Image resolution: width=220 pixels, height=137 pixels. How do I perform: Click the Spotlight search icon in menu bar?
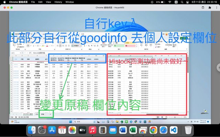tap(182, 2)
